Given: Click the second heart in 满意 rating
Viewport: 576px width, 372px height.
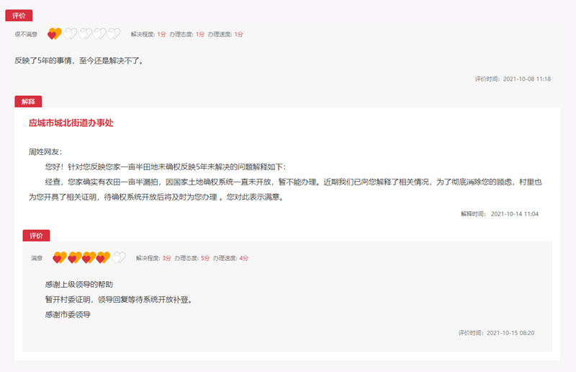Looking at the screenshot, I should pos(75,257).
